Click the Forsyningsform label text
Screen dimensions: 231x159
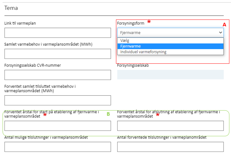131,23
